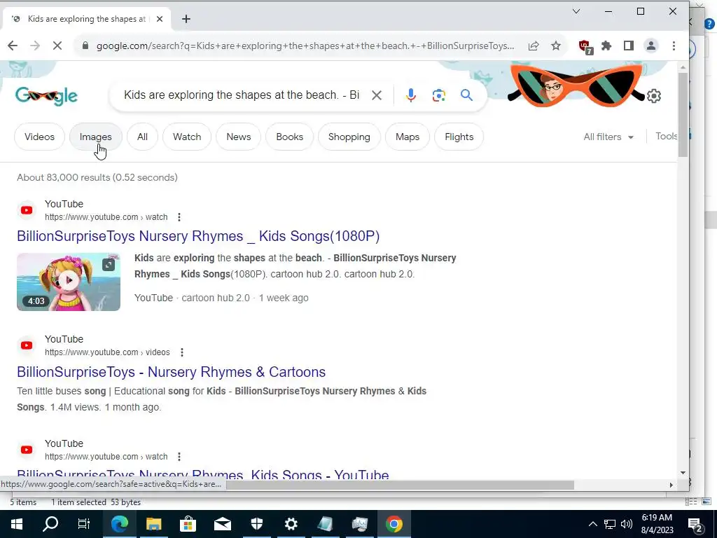Viewport: 717px width, 538px height.
Task: Open the Mail app from taskbar
Action: pyautogui.click(x=222, y=524)
